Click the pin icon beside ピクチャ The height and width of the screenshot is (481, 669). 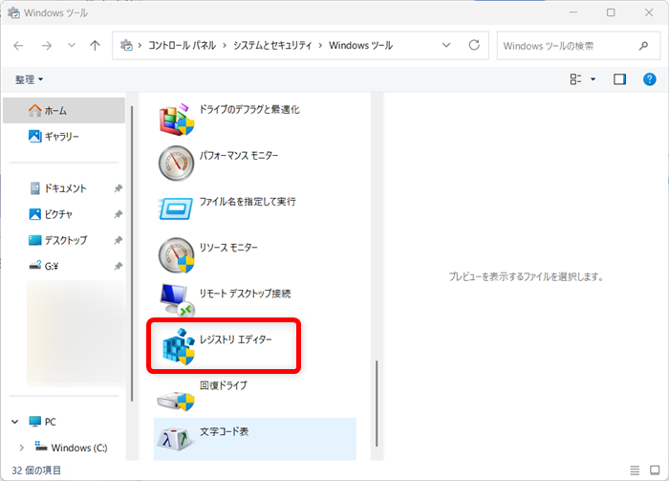point(119,214)
